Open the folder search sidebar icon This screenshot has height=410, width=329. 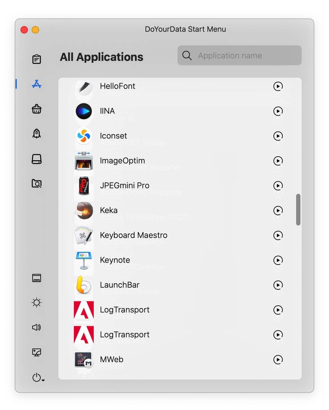pyautogui.click(x=37, y=184)
